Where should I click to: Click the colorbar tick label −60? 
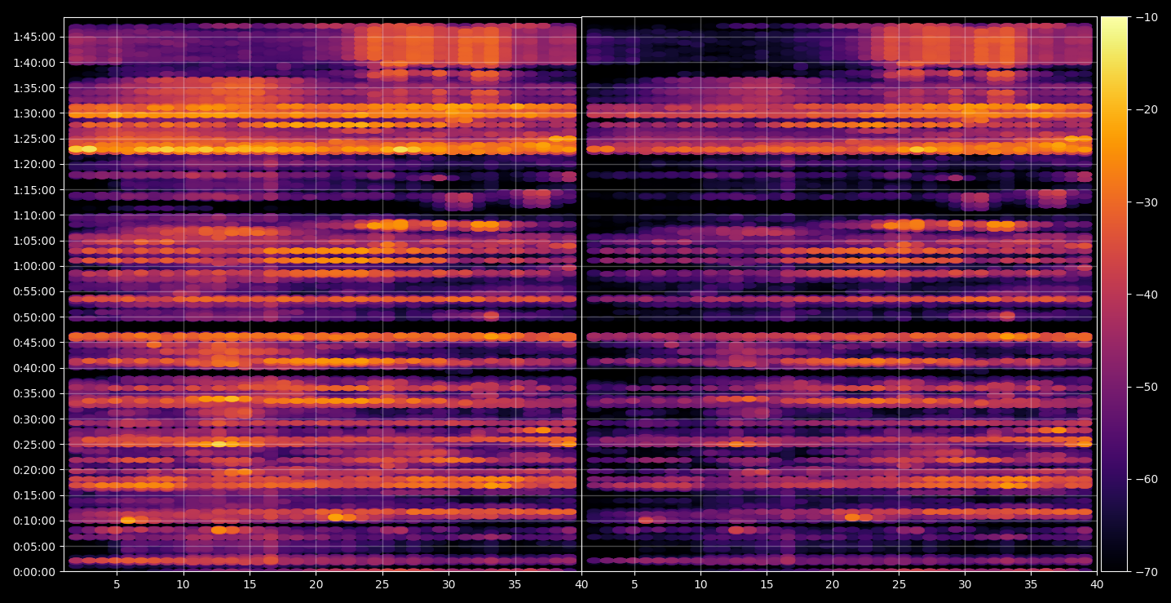[1147, 479]
